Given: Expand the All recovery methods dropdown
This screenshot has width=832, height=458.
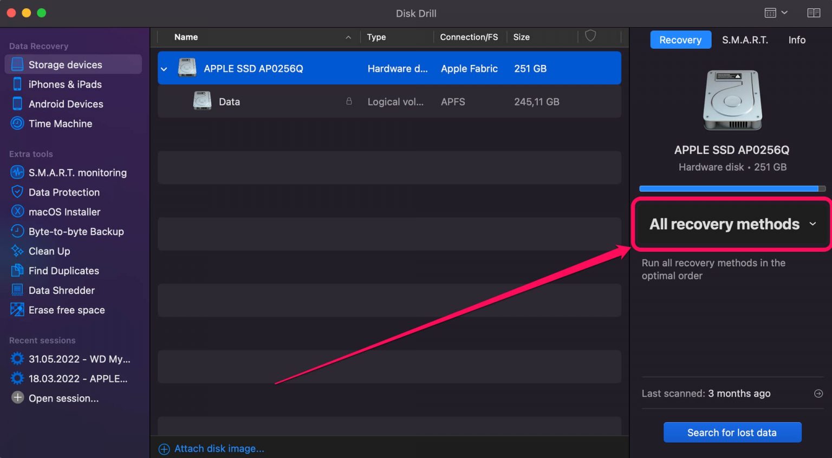Looking at the screenshot, I should (731, 224).
